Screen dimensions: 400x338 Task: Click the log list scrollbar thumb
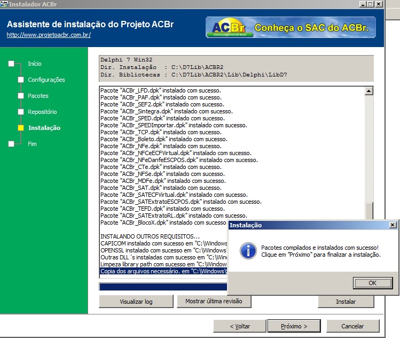369,211
